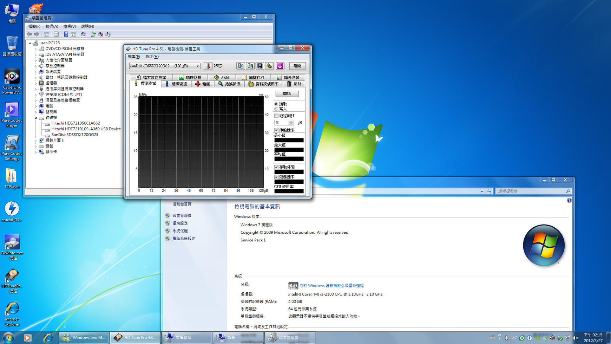Toggle the 短程測試 short stroke checkbox

[x=276, y=116]
